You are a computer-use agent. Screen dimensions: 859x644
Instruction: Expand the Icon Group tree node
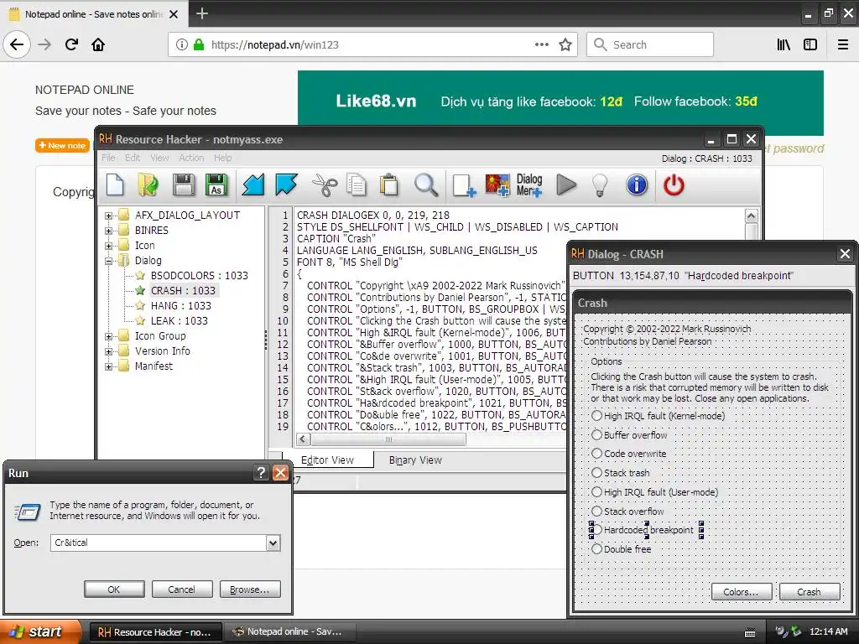[108, 336]
